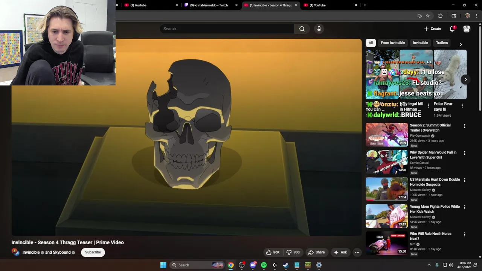
Task: Start voice search with the microphone icon
Action: point(319,29)
